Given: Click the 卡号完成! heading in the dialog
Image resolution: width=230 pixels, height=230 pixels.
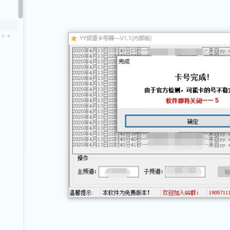Looking at the screenshot, I should 192,77.
